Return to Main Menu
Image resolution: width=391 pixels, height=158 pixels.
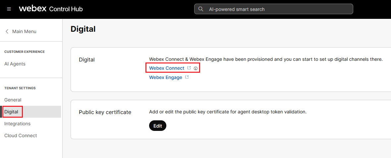click(24, 31)
